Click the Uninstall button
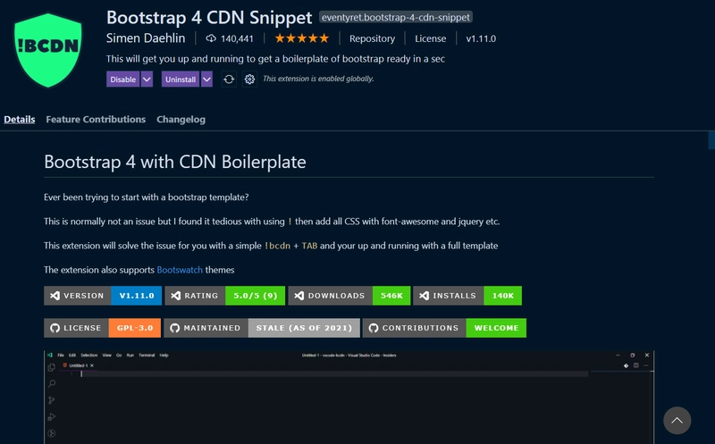 tap(181, 80)
